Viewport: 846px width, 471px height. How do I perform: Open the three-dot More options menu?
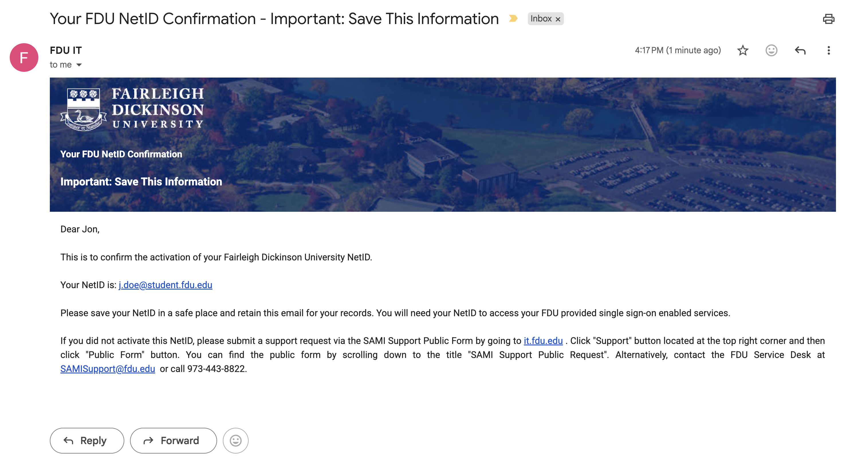(x=828, y=50)
